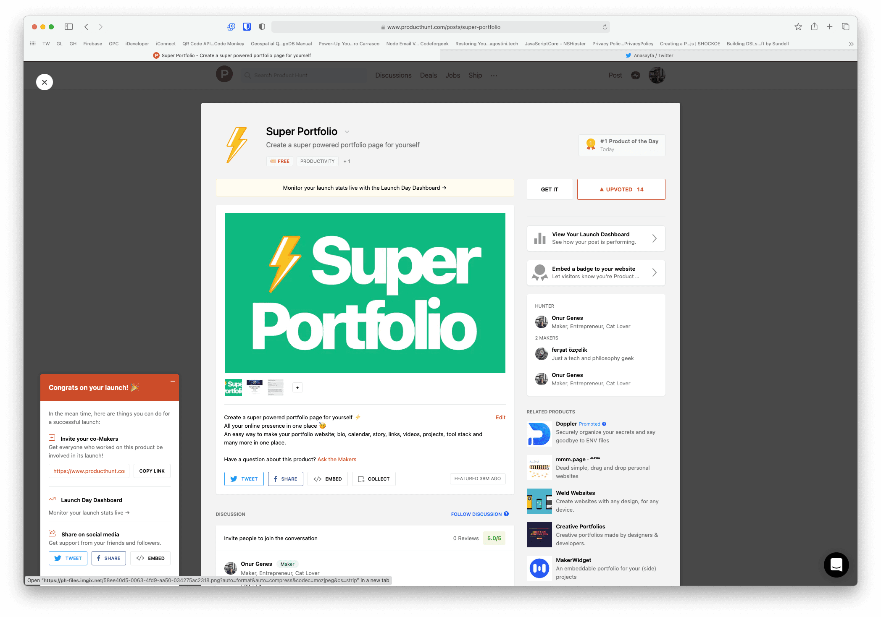
Task: Expand the chevron next to Super Portfolio title
Action: click(x=347, y=132)
